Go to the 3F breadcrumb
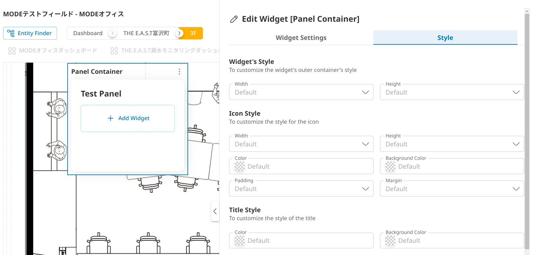The image size is (537, 255). [x=193, y=33]
